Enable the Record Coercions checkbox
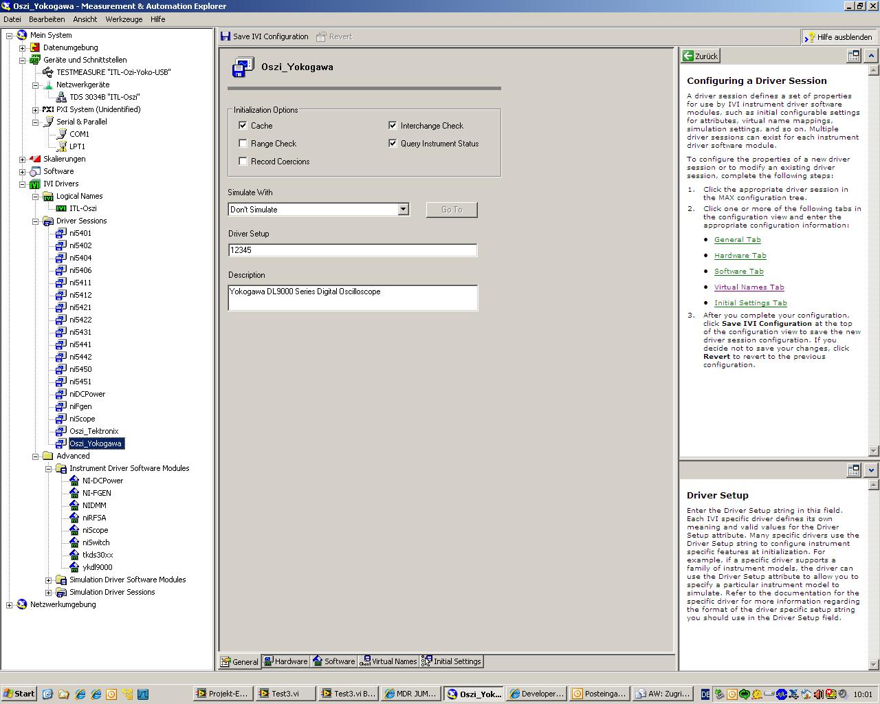This screenshot has height=704, width=880. (x=243, y=161)
